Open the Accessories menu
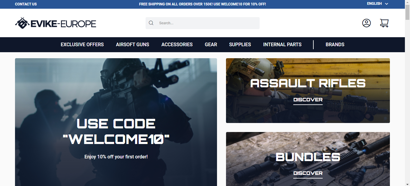This screenshot has height=186, width=410. tap(177, 44)
